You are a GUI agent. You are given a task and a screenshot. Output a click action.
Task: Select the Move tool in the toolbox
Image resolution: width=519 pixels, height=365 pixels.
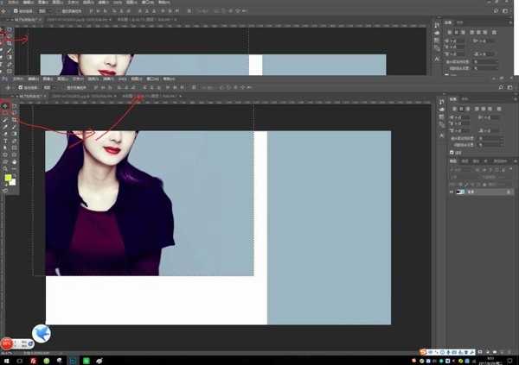[5, 105]
